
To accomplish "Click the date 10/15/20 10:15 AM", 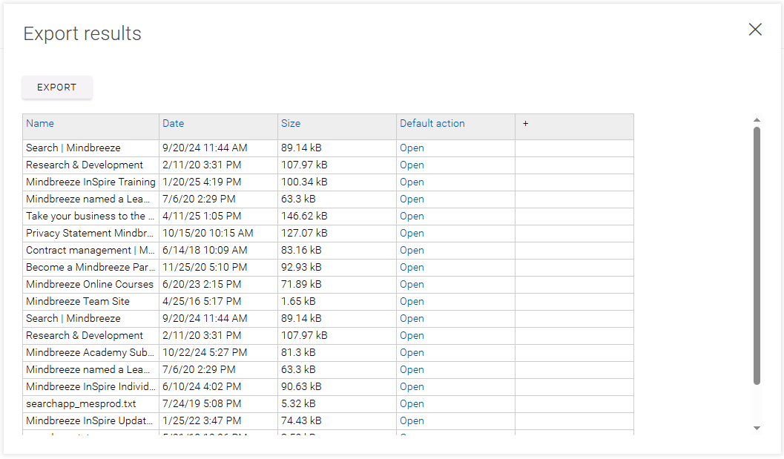I will 208,233.
